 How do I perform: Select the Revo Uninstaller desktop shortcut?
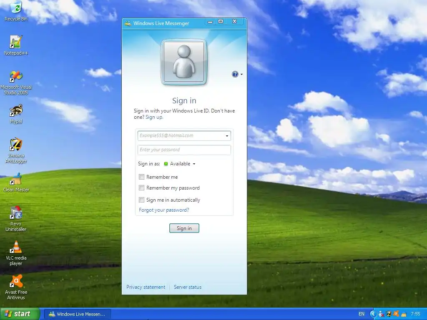(16, 219)
